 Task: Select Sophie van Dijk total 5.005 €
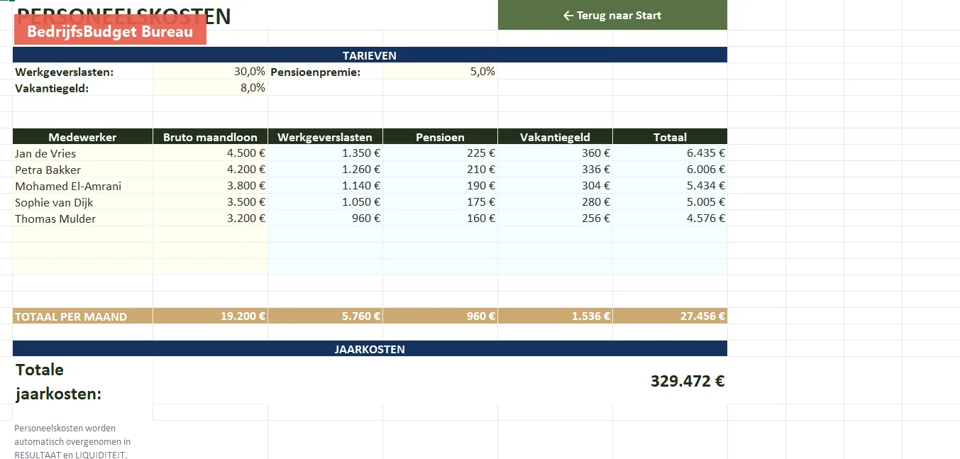pyautogui.click(x=671, y=202)
